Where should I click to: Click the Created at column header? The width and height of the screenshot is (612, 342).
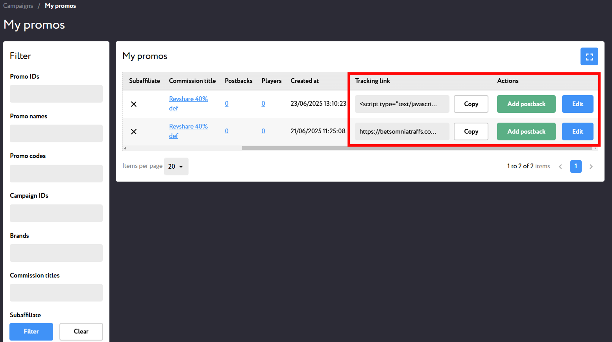point(305,81)
